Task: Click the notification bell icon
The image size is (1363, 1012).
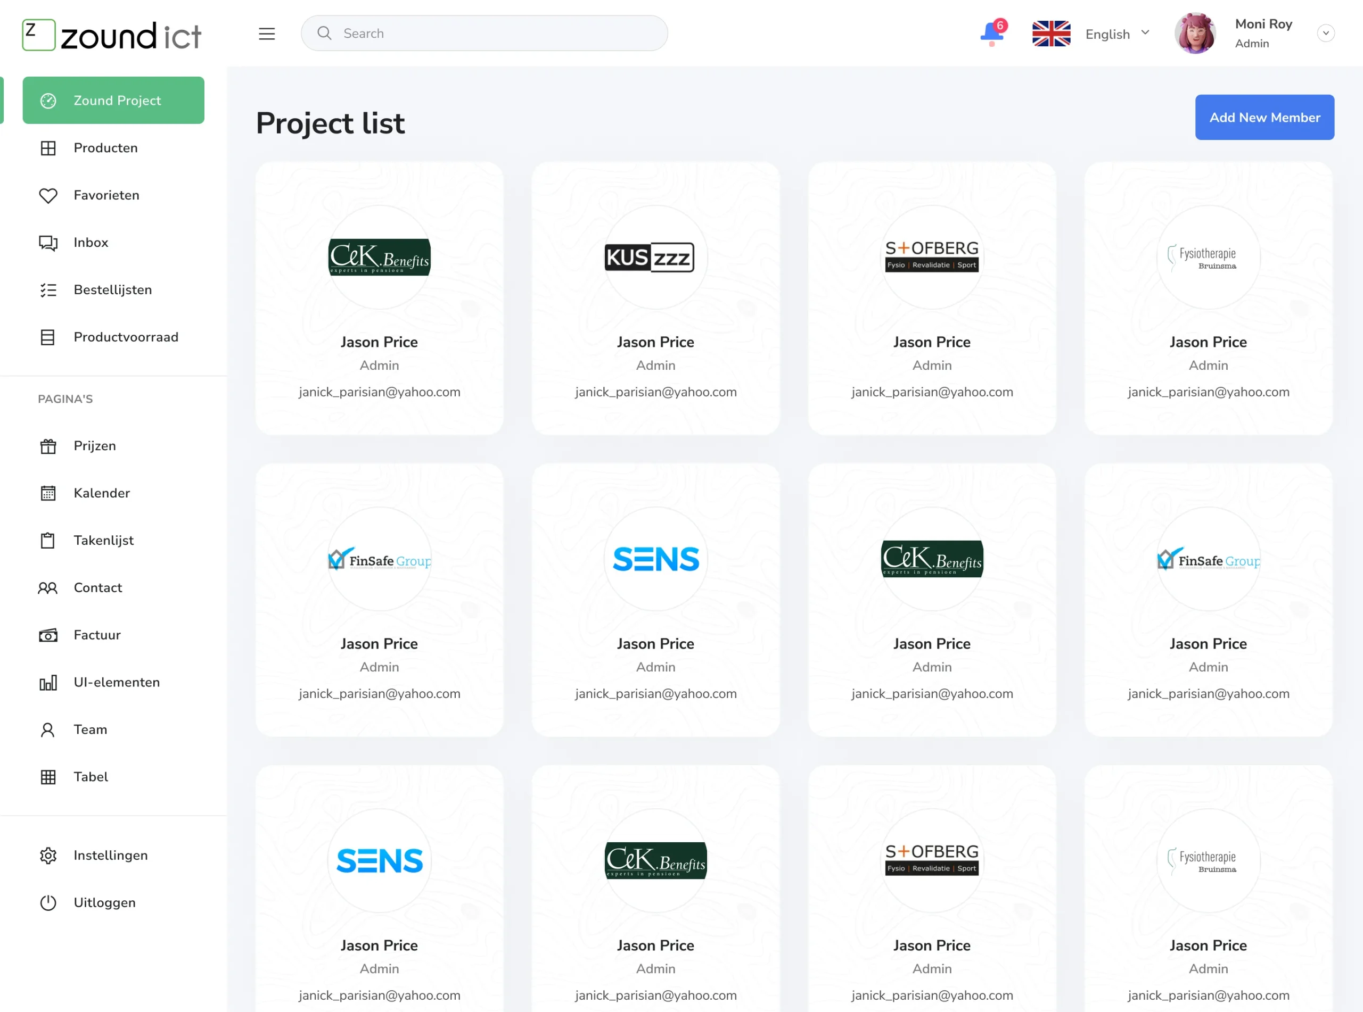Action: pos(991,33)
